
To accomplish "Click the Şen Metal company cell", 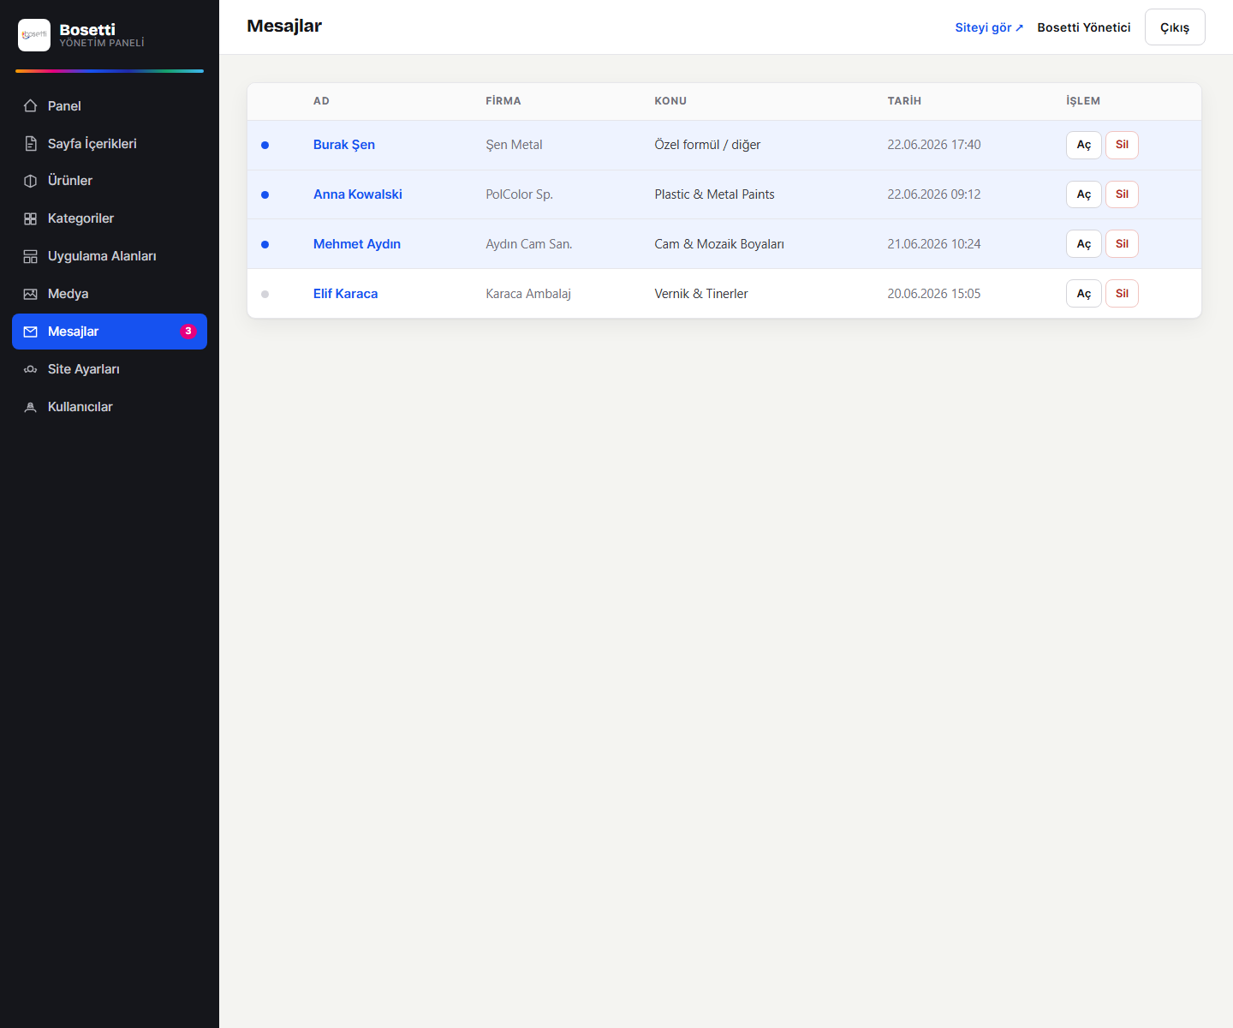I will 514,145.
